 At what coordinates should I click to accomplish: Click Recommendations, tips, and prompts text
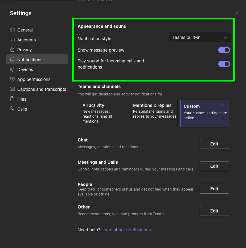pos(121,214)
